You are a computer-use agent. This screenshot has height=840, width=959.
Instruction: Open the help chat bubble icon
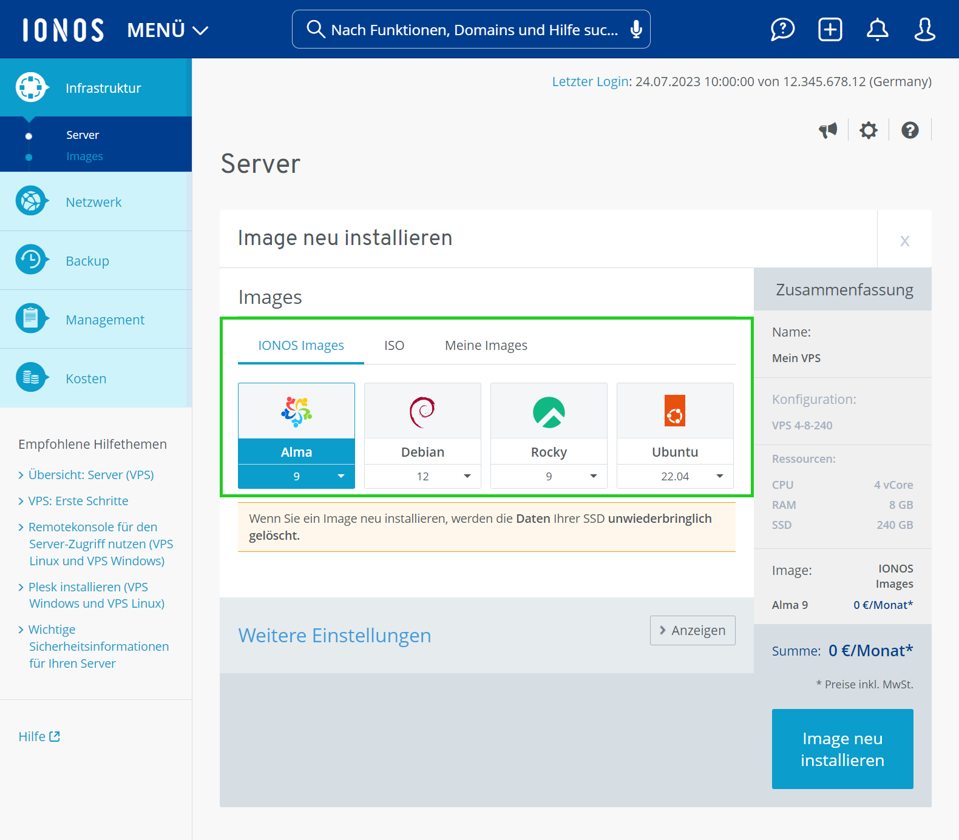782,29
